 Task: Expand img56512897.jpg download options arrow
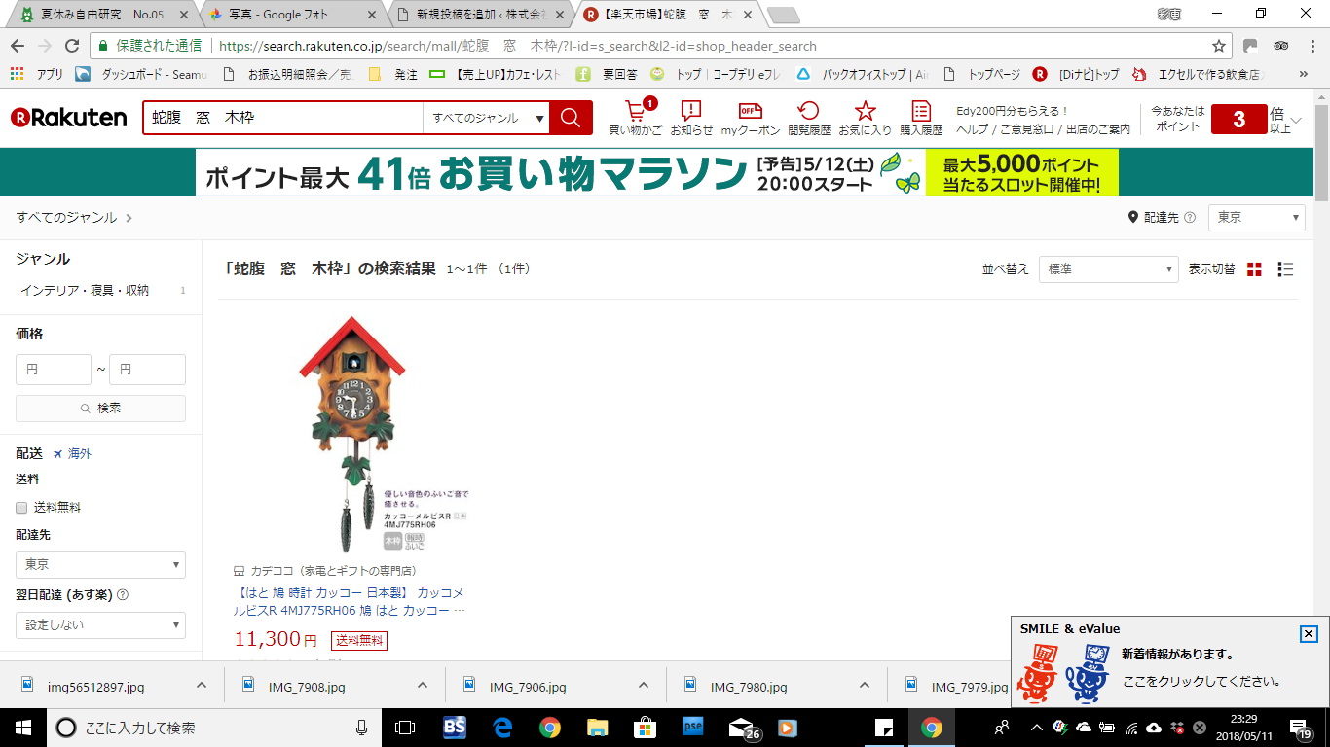pos(202,686)
